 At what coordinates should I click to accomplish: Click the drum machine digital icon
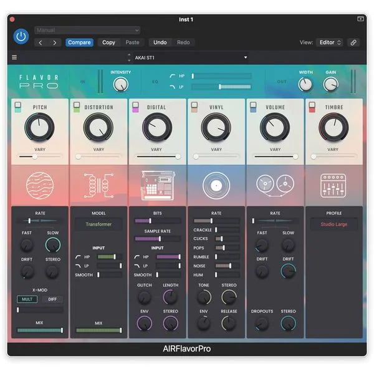click(x=158, y=185)
